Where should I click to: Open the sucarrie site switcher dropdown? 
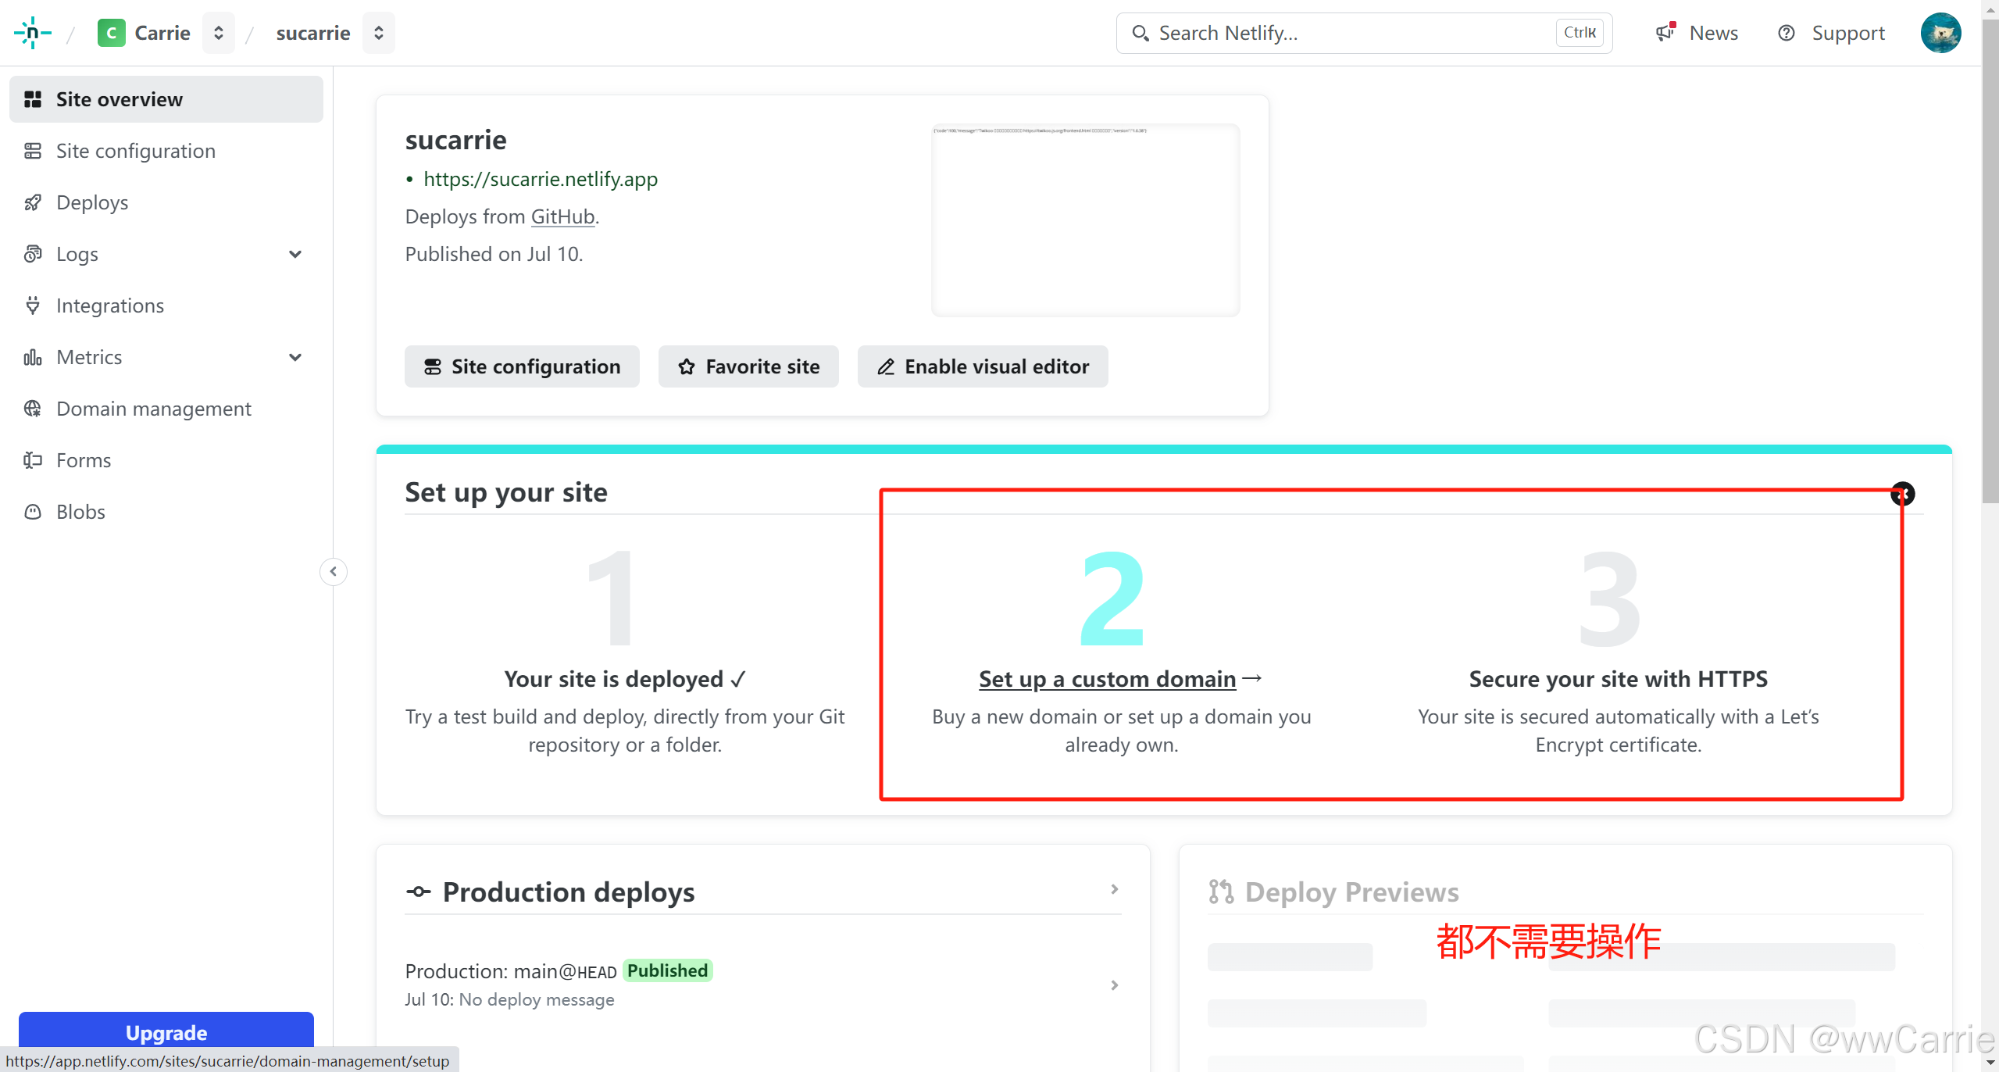tap(379, 33)
